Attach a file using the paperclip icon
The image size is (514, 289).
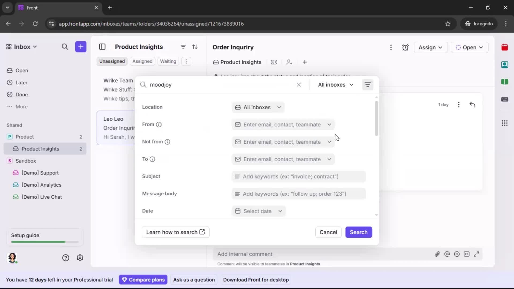(x=437, y=254)
